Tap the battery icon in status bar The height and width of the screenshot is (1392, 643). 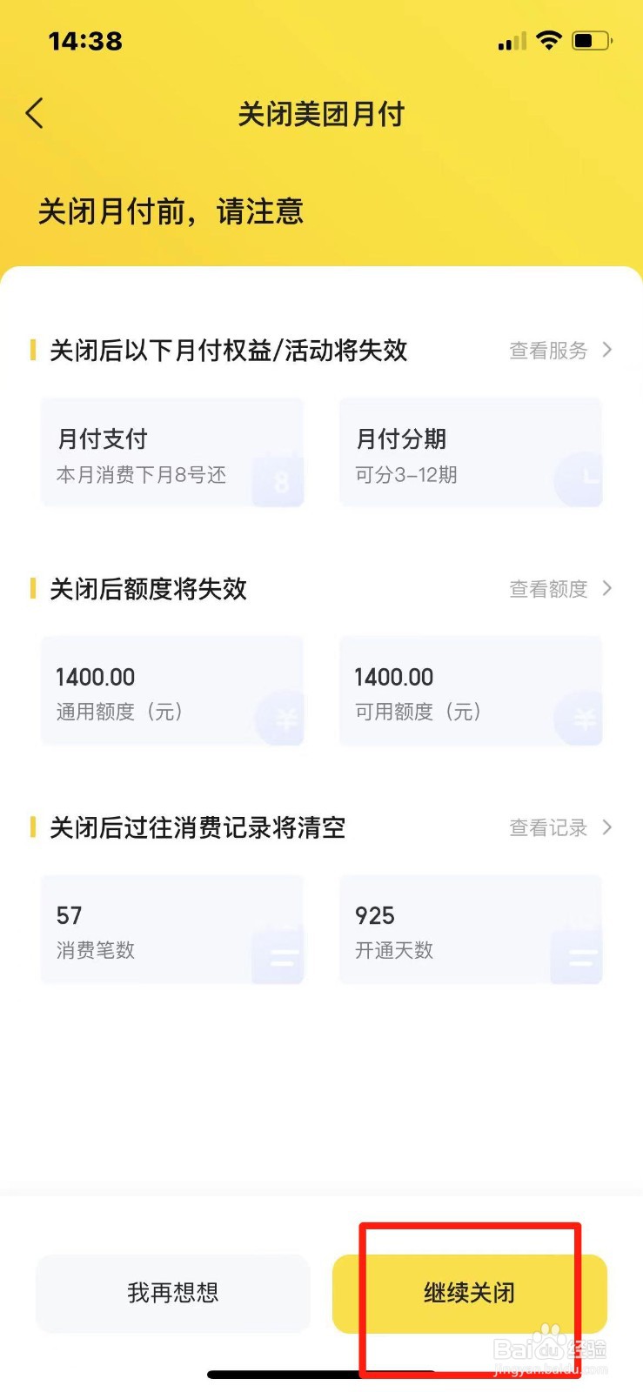(592, 40)
